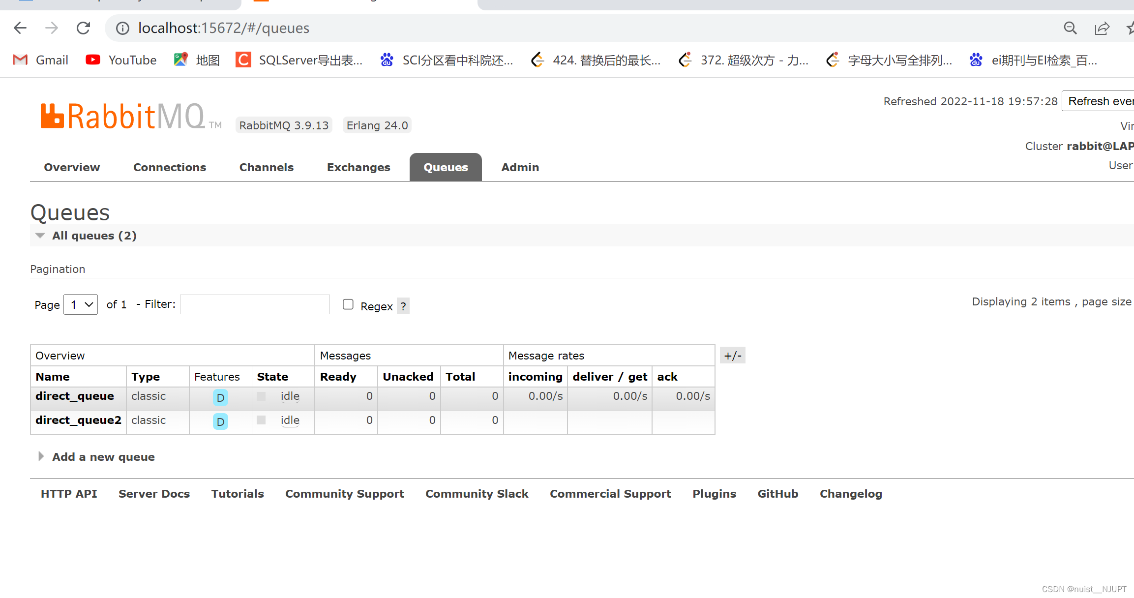Open the direct_queue2 queue details
Image resolution: width=1134 pixels, height=598 pixels.
point(78,420)
